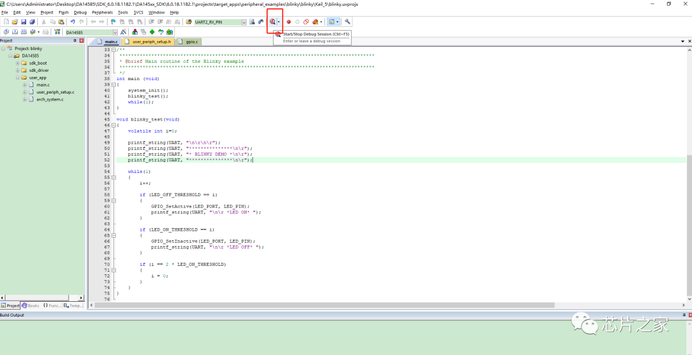
Task: Switch to the gpio.c editor tab
Action: [188, 42]
